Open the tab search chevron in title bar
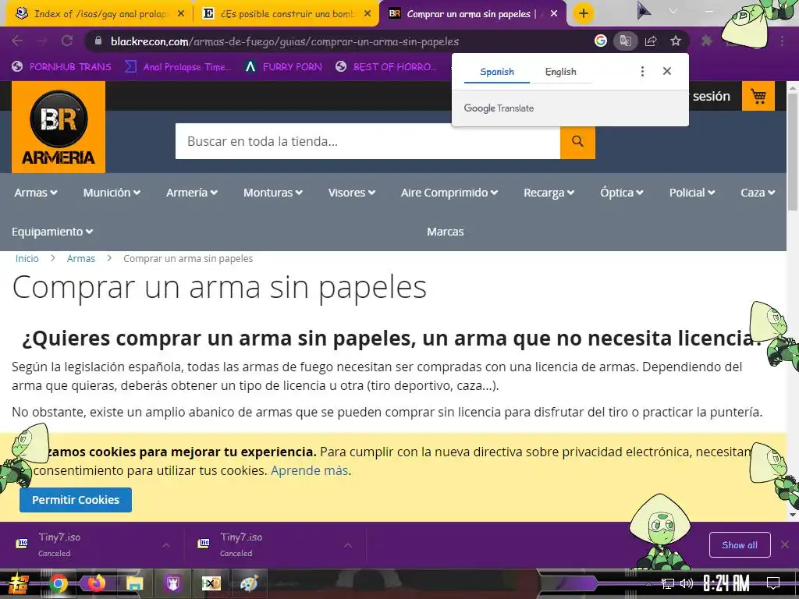 point(673,11)
